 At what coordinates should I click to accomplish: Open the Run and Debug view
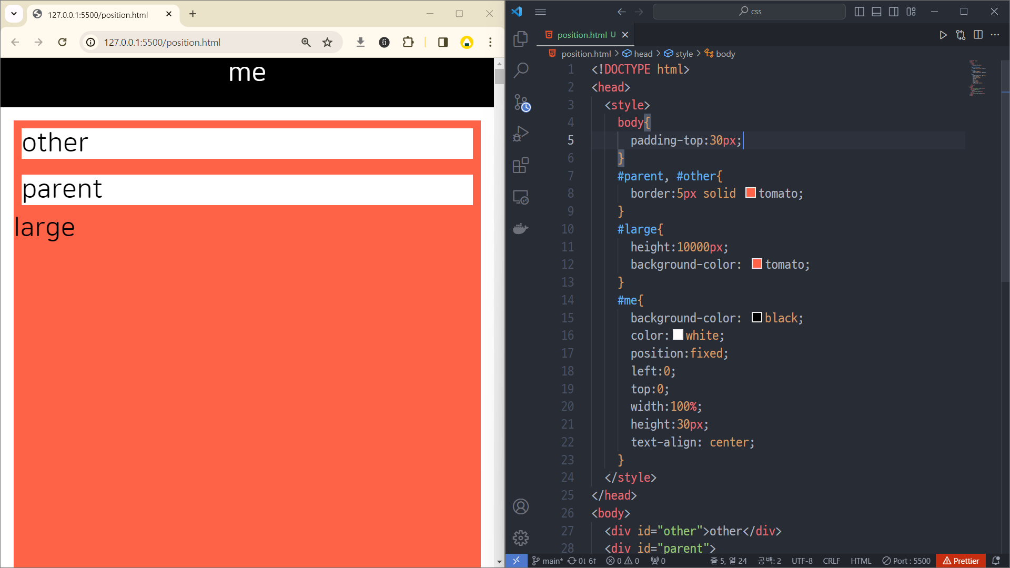click(520, 134)
